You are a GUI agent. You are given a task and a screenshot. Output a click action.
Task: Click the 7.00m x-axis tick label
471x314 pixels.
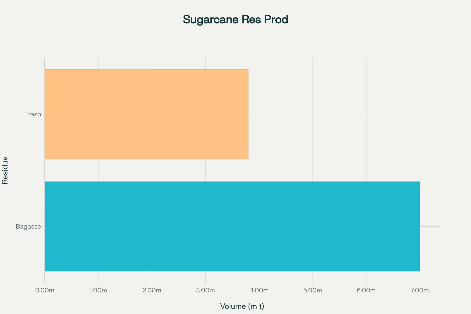(x=419, y=290)
